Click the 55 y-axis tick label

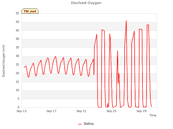click(17, 13)
